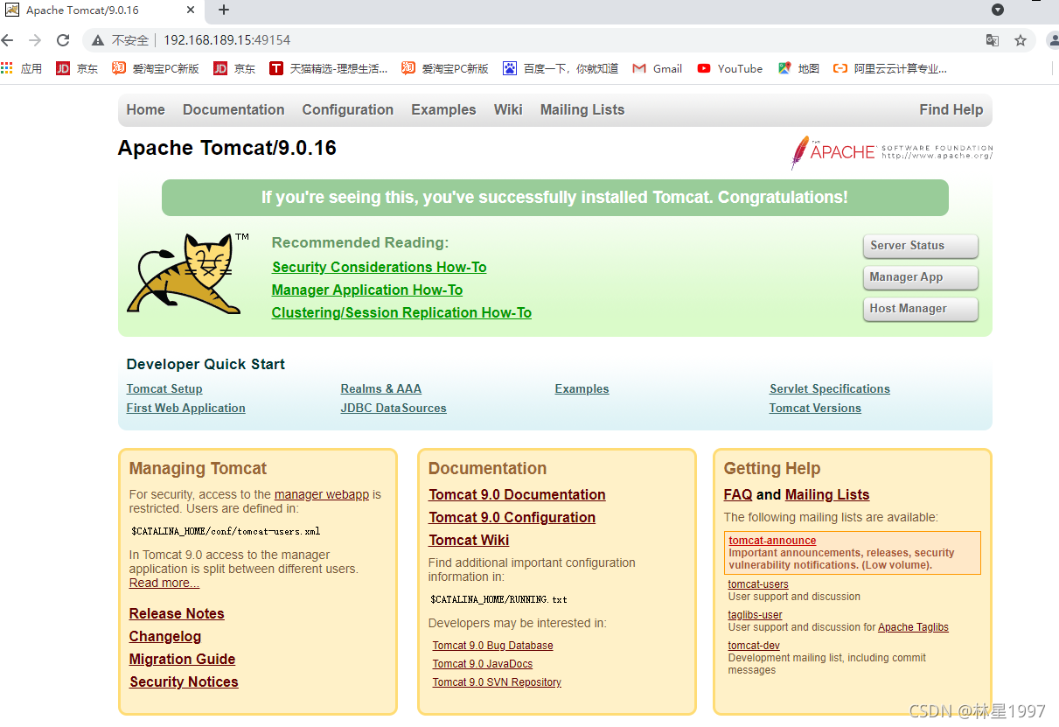Screen dimensions: 1059x727
Task: Open Tomcat 9.0 Bug Database link
Action: [493, 646]
